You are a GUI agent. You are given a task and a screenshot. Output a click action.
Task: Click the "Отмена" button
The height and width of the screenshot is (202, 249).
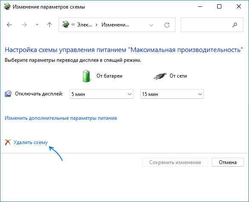point(228,162)
